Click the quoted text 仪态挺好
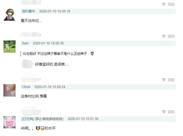This screenshot has height=136, width=183. [x=29, y=54]
